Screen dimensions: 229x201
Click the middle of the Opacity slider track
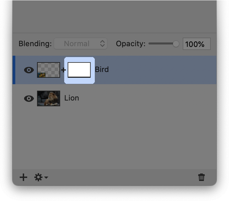[162, 44]
